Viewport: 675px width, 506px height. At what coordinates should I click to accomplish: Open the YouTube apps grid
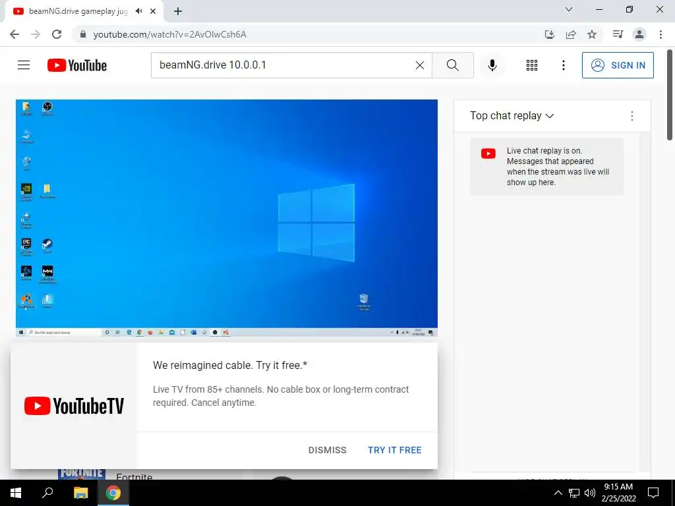pos(532,65)
